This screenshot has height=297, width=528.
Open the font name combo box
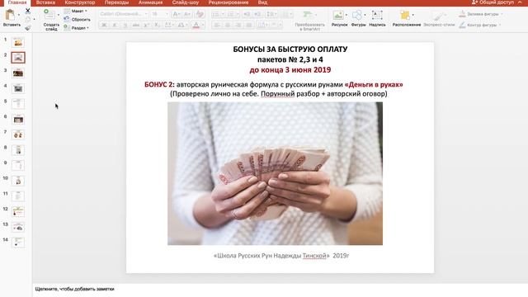coord(123,14)
